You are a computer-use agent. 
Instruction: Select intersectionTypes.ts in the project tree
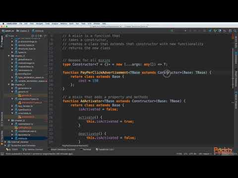click(28, 99)
